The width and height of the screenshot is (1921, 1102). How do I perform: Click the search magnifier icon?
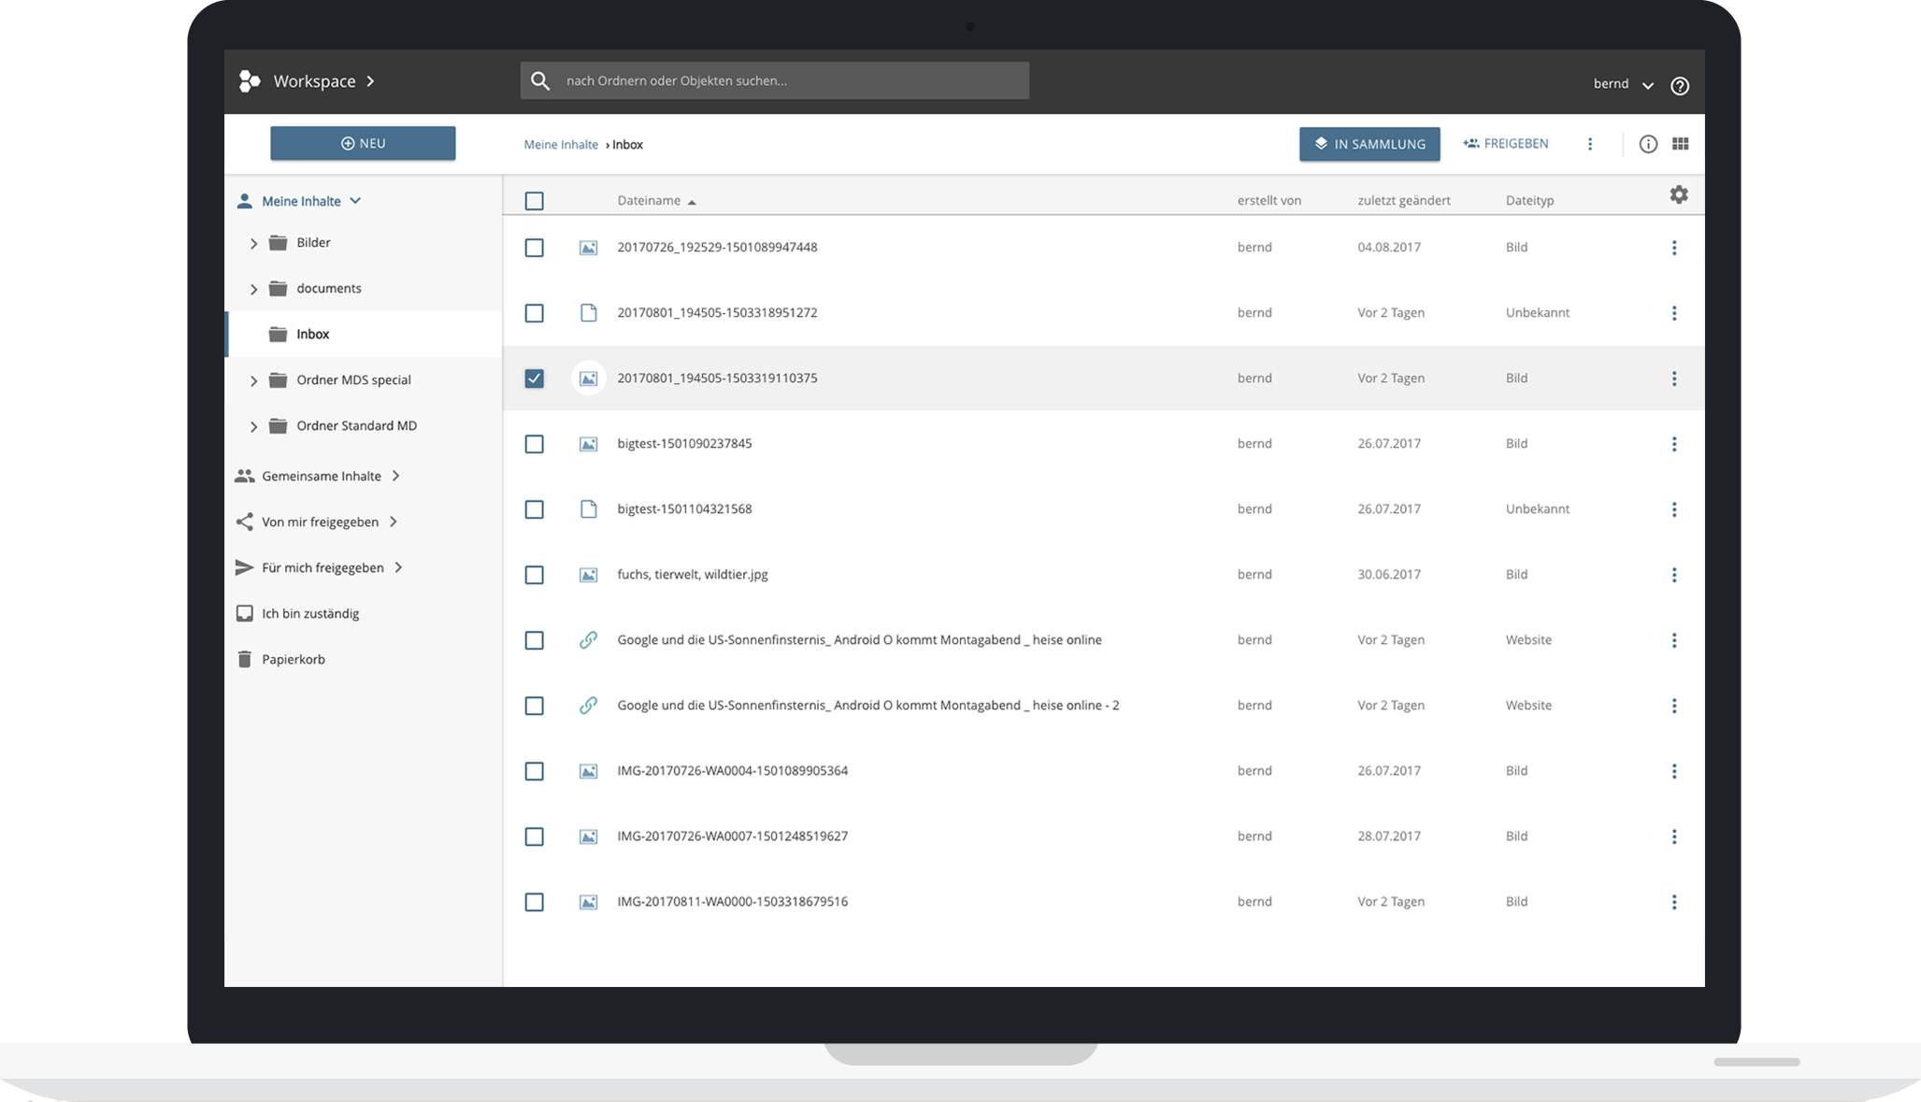(540, 80)
